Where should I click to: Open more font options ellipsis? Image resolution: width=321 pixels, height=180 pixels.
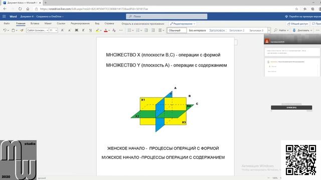coord(121,30)
